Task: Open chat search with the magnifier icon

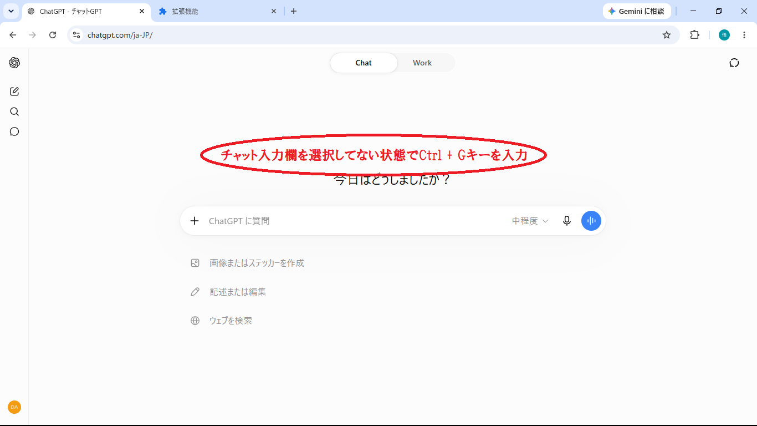Action: 14,111
